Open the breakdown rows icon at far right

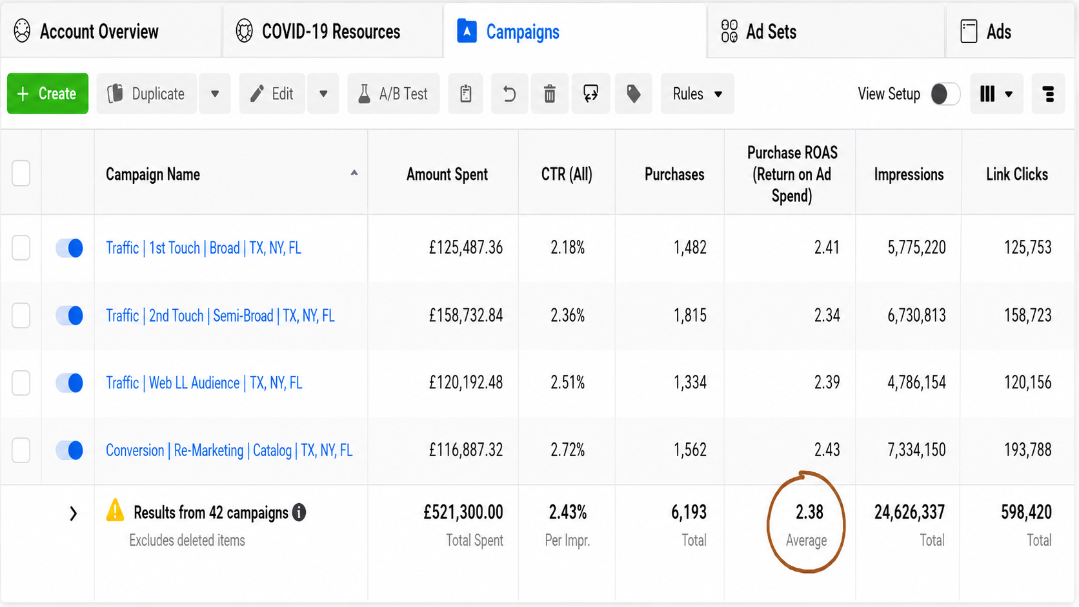pos(1048,94)
